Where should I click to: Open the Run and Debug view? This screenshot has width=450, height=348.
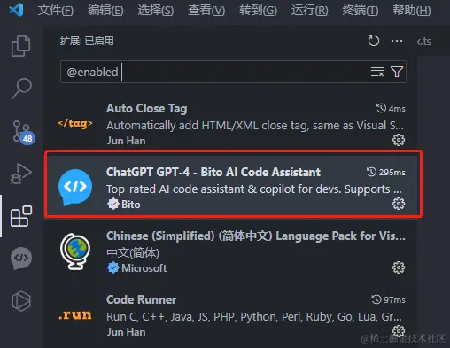click(x=20, y=174)
